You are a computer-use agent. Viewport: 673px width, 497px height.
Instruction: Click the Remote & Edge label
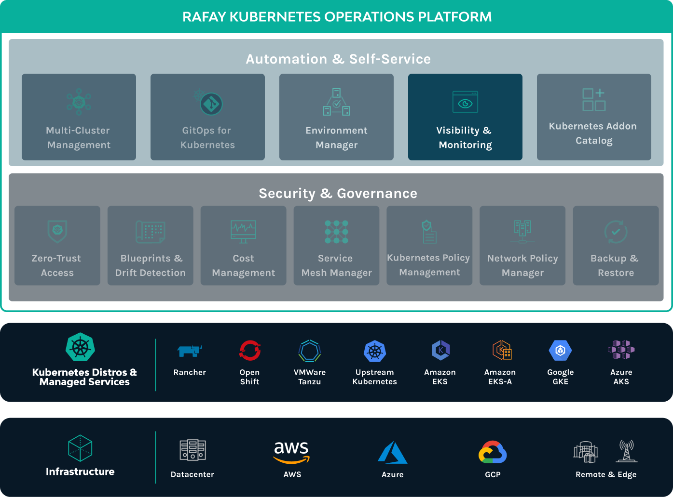pyautogui.click(x=606, y=474)
